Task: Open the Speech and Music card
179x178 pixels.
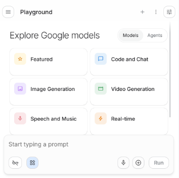Action: [x=49, y=121]
